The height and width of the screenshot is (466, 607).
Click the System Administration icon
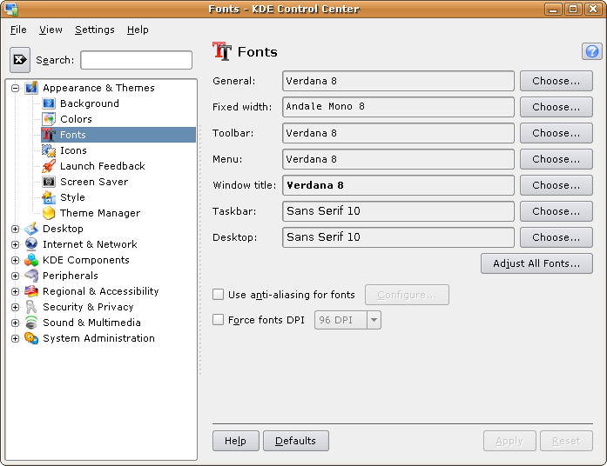tap(31, 338)
